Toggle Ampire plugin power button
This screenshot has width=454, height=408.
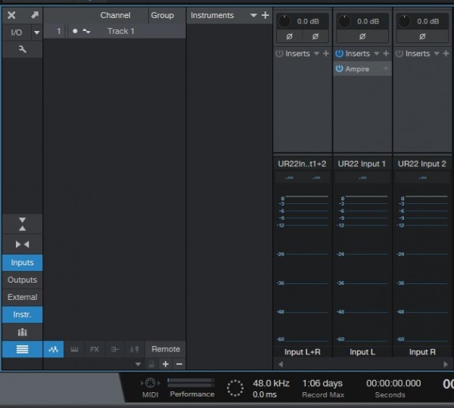[x=340, y=69]
